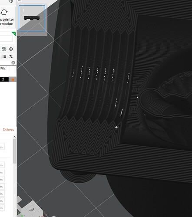Switch to the Others tab
Screen dimensions: 192x217
[x=8, y=130]
